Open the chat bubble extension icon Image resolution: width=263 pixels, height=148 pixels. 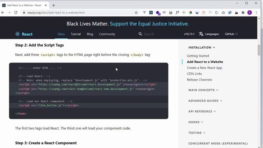(x=164, y=12)
